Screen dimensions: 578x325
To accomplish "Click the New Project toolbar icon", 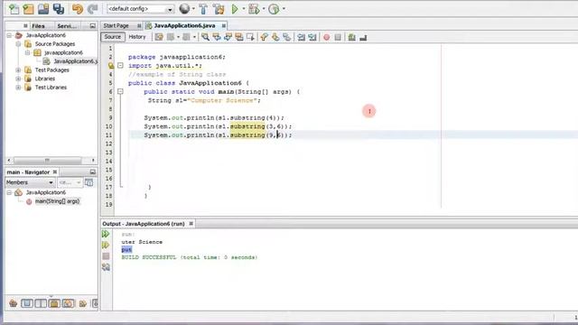I will click(28, 9).
